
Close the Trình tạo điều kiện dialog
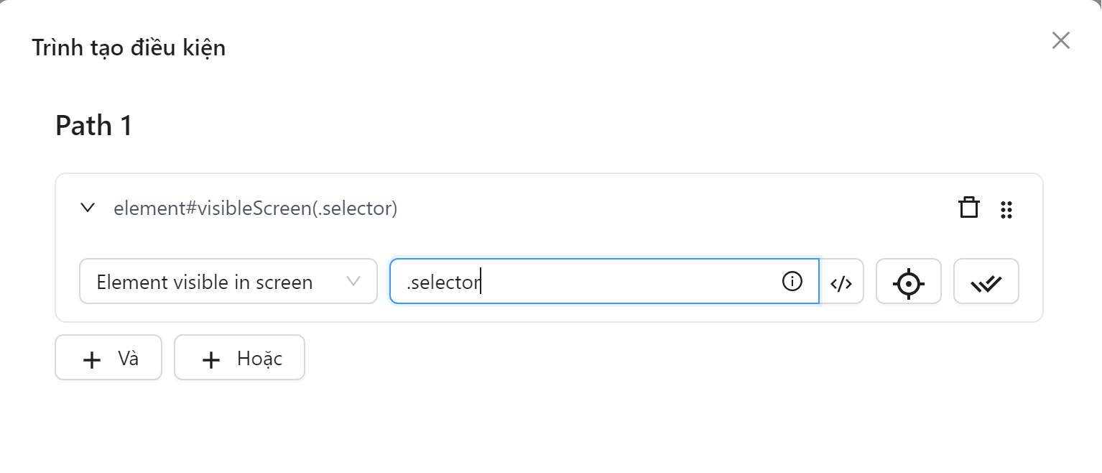coord(1060,41)
